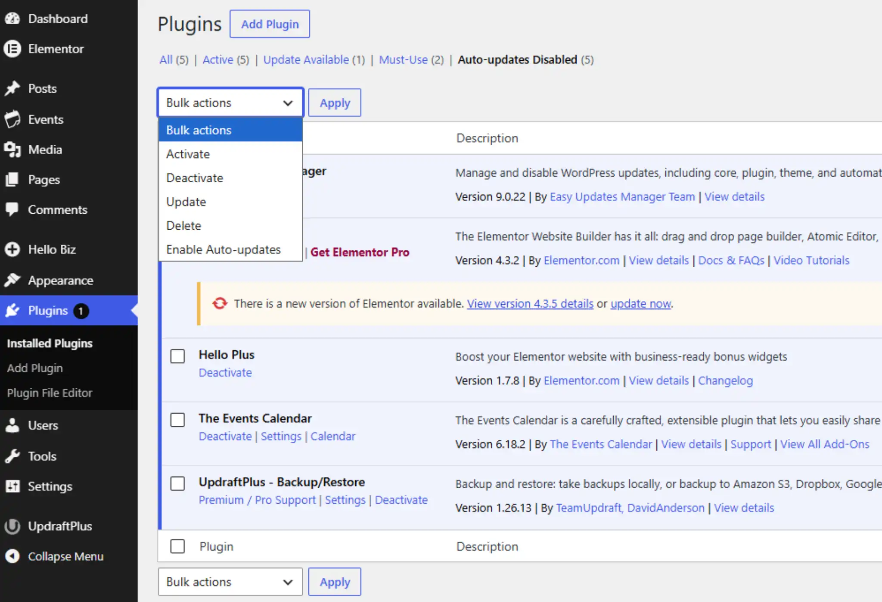Choose Deactivate from the bulk actions list

pyautogui.click(x=230, y=178)
